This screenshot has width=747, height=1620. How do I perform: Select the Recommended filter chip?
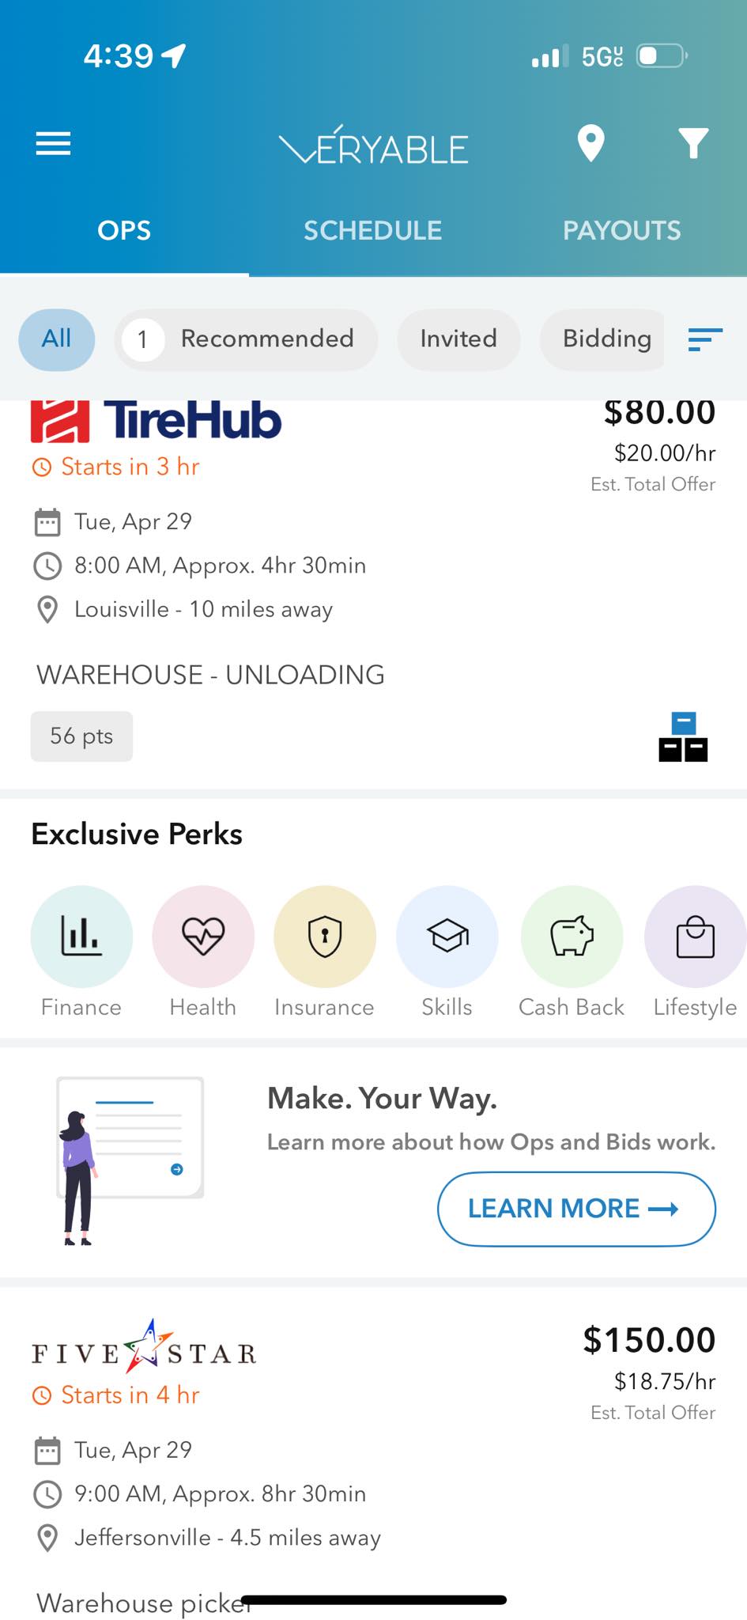click(246, 339)
